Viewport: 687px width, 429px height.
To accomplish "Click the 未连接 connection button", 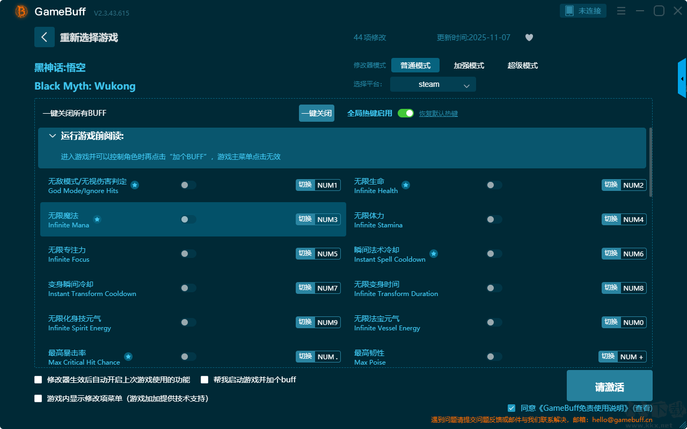I will coord(583,11).
